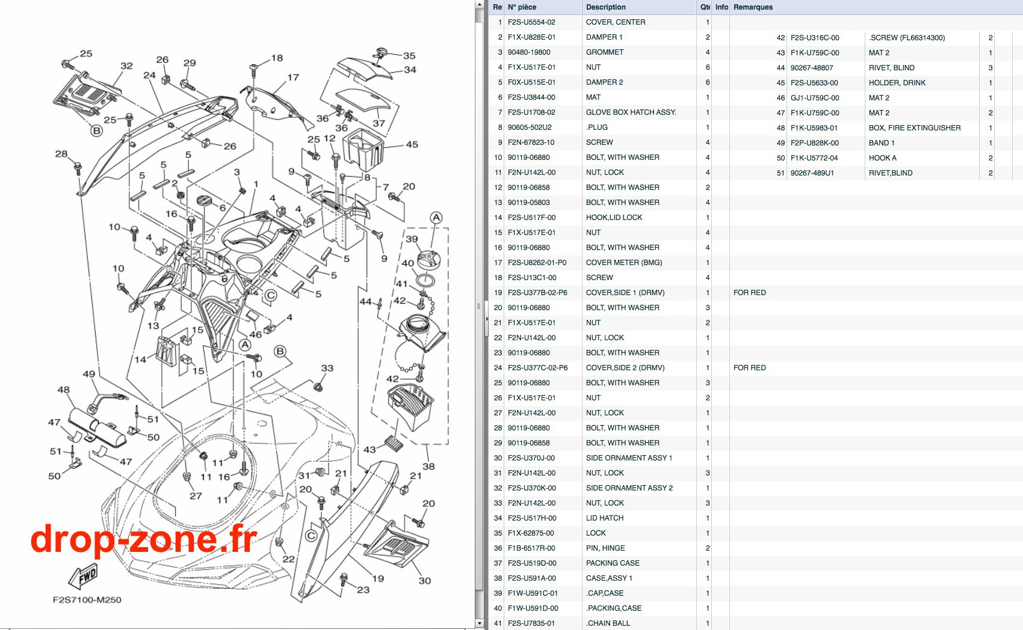Viewport: 1023px width, 630px height.
Task: Click the scroll down arrow of diagram scrollbar
Action: (480, 623)
